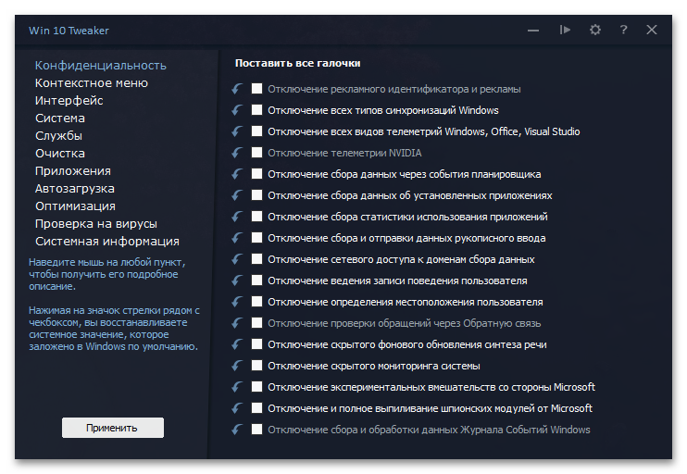Viewport: 687px width, 474px height.
Task: Restore default for speech synthesis update tweak
Action: [x=237, y=344]
